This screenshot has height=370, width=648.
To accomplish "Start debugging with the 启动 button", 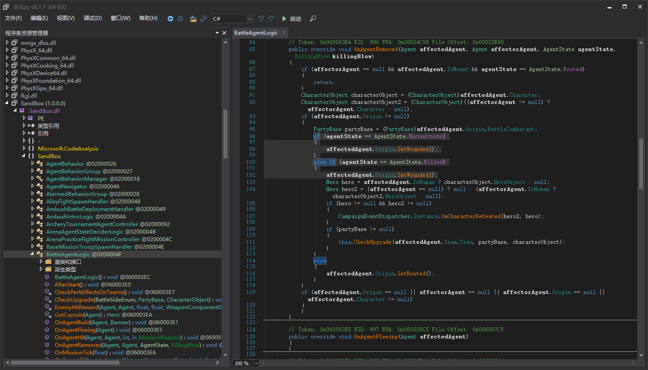I will tap(292, 19).
